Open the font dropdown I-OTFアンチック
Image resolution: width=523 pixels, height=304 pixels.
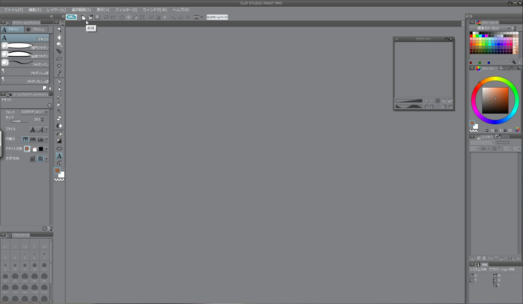point(34,112)
